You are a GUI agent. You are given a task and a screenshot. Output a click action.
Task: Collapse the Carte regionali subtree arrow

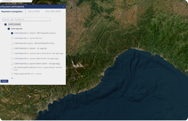click(x=6, y=29)
